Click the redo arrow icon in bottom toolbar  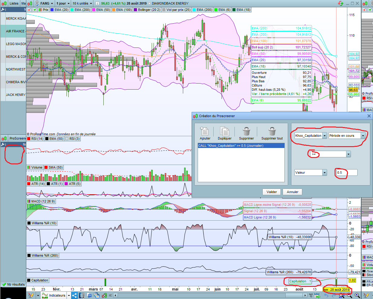[334, 295]
